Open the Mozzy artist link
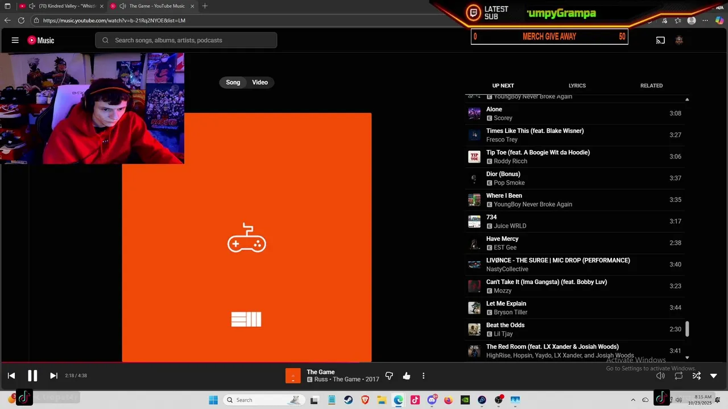Viewport: 728px width, 409px height. (503, 291)
